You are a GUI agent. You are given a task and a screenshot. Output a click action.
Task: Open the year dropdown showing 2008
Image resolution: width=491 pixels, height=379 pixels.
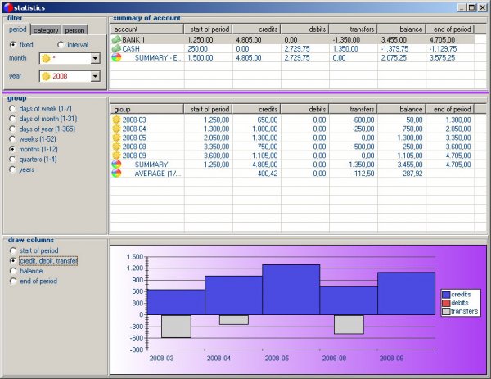pyautogui.click(x=96, y=76)
